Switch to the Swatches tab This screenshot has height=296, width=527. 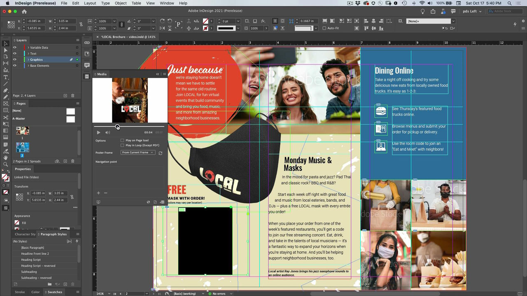coord(55,292)
